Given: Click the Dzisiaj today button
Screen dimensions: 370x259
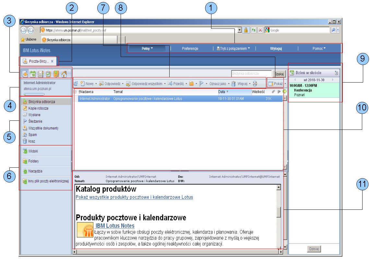Looking at the screenshot, I should [314, 249].
